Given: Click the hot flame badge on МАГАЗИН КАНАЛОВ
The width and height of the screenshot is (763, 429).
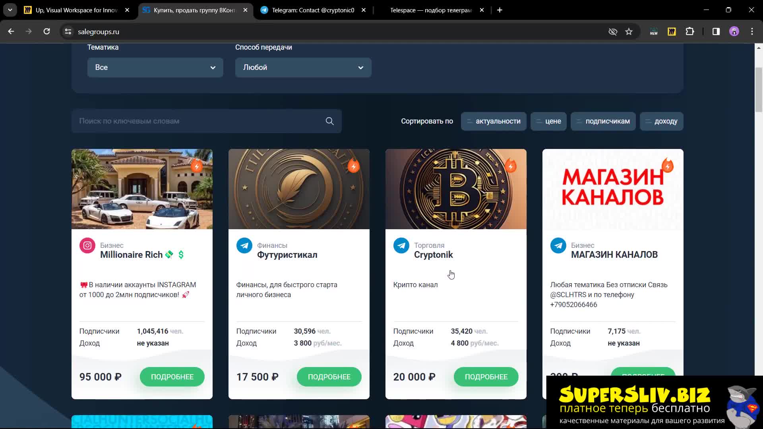Looking at the screenshot, I should 668,166.
